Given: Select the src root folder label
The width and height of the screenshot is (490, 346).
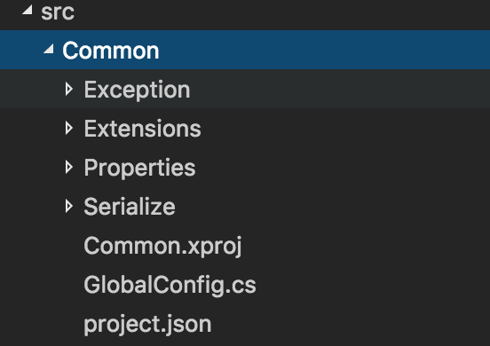Looking at the screenshot, I should pyautogui.click(x=58, y=12).
